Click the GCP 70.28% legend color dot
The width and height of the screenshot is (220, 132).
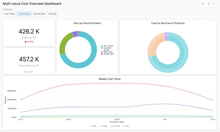102,46
